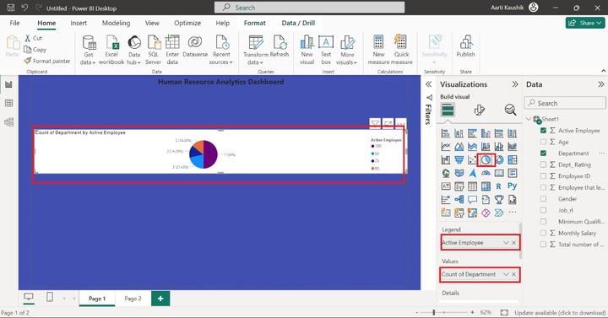Uncheck the Department field
The image size is (608, 318).
pos(543,154)
